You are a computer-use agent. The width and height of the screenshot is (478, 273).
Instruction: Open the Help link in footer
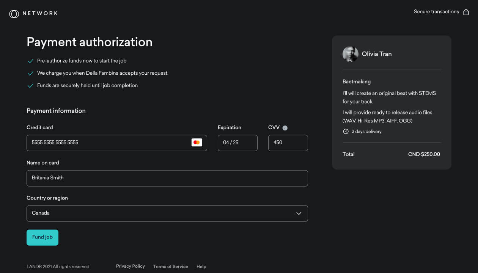pyautogui.click(x=201, y=267)
